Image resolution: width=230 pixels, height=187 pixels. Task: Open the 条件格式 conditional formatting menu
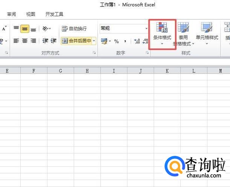pyautogui.click(x=162, y=34)
